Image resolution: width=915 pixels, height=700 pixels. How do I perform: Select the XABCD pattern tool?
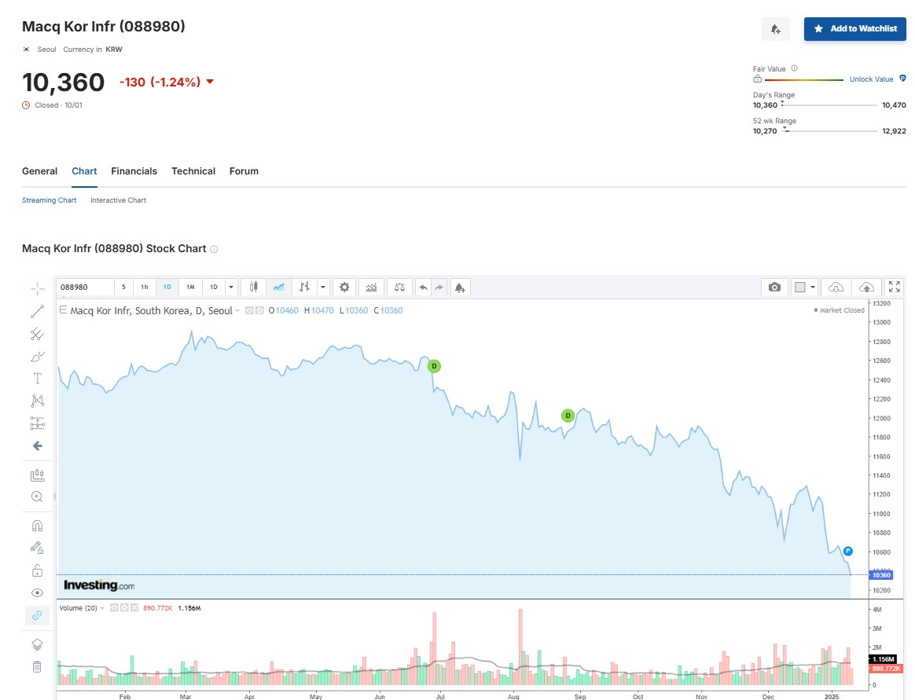click(38, 401)
